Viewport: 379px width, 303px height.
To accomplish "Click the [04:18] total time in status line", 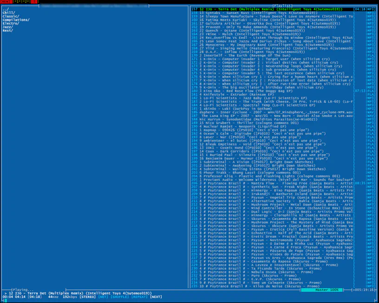I will tap(35, 297).
